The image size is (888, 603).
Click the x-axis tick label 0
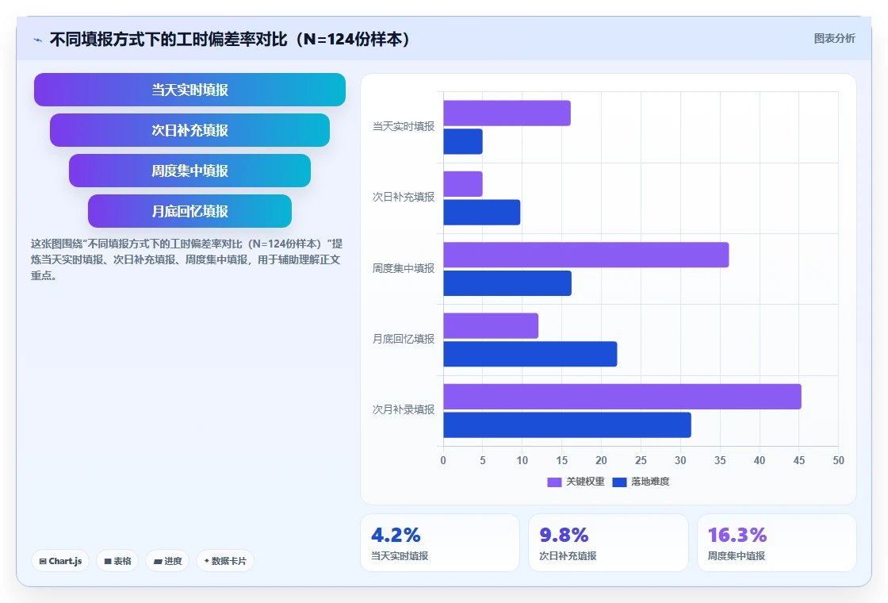[443, 461]
